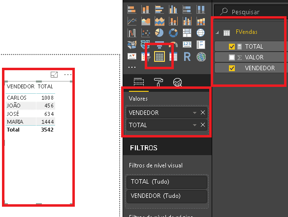Select the globe map visual
288x217 pixels.
point(200,33)
